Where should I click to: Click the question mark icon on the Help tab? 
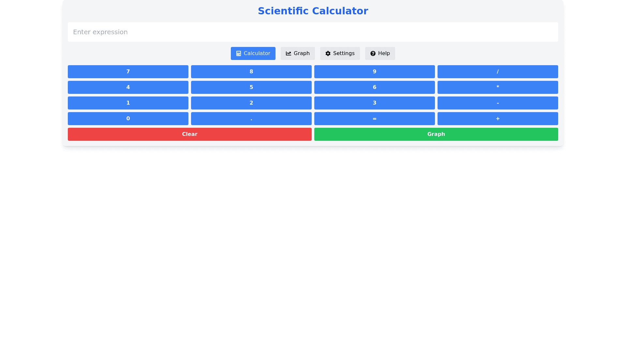tap(373, 53)
